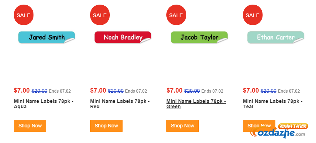This screenshot has height=143, width=316.
Task: Click Shop Now for Teal name labels
Action: click(x=259, y=126)
